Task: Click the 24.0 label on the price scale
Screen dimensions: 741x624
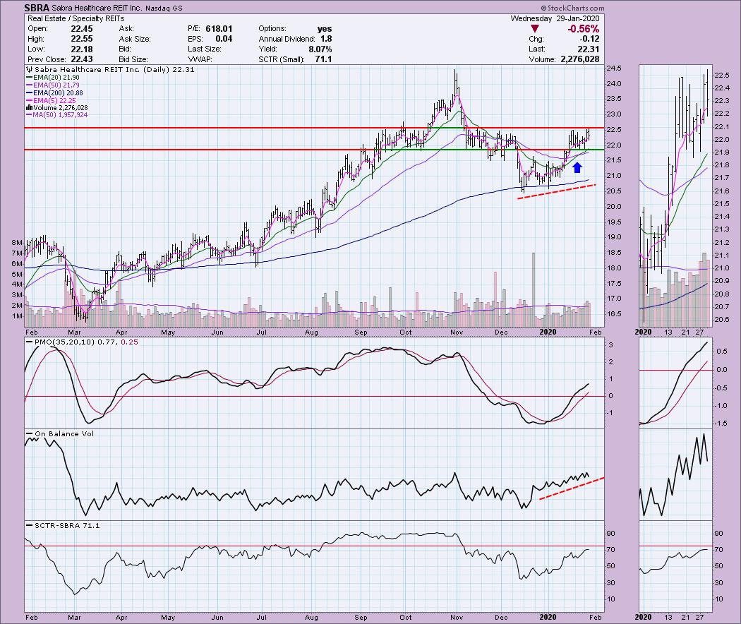Action: 614,84
